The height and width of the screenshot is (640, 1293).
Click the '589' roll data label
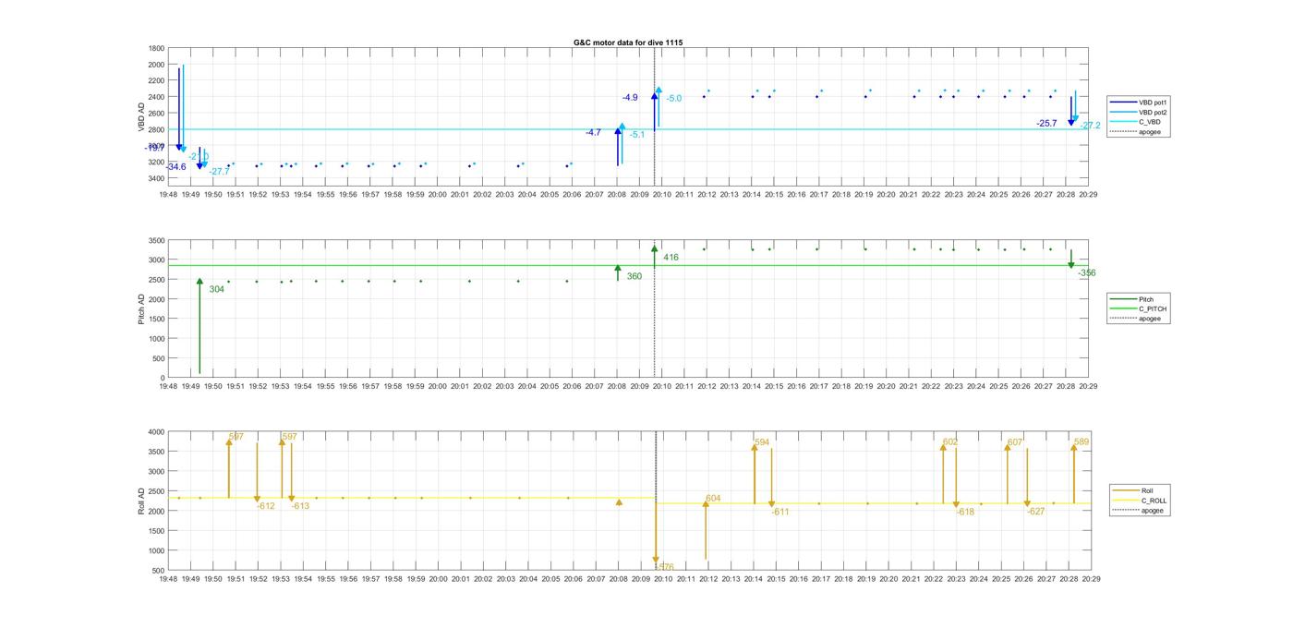coord(1082,442)
